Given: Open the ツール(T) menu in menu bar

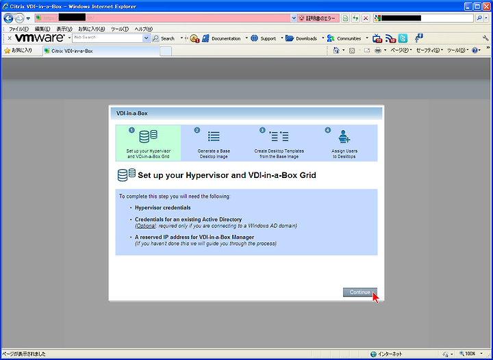Looking at the screenshot, I should pyautogui.click(x=119, y=29).
